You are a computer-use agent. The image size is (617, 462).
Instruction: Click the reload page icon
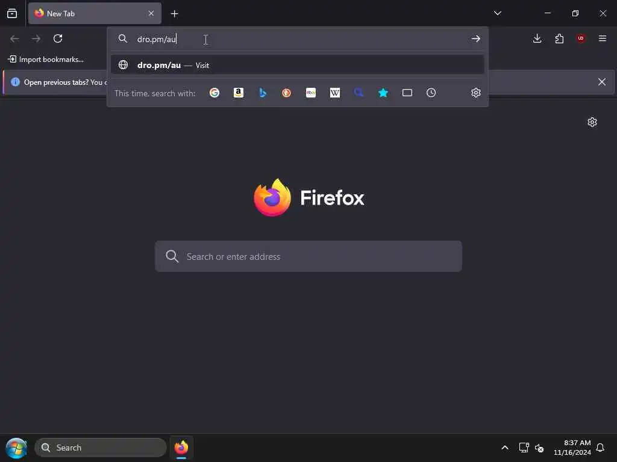tap(58, 38)
